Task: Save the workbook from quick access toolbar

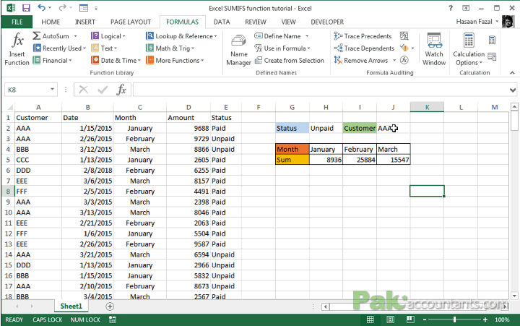Action: click(x=26, y=8)
